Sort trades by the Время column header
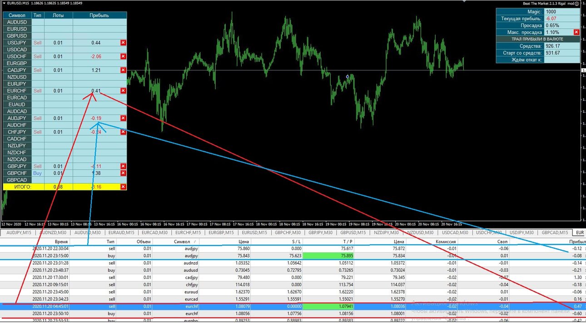 click(61, 242)
